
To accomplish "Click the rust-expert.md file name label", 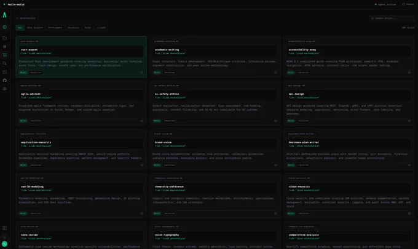I will (x=30, y=41).
